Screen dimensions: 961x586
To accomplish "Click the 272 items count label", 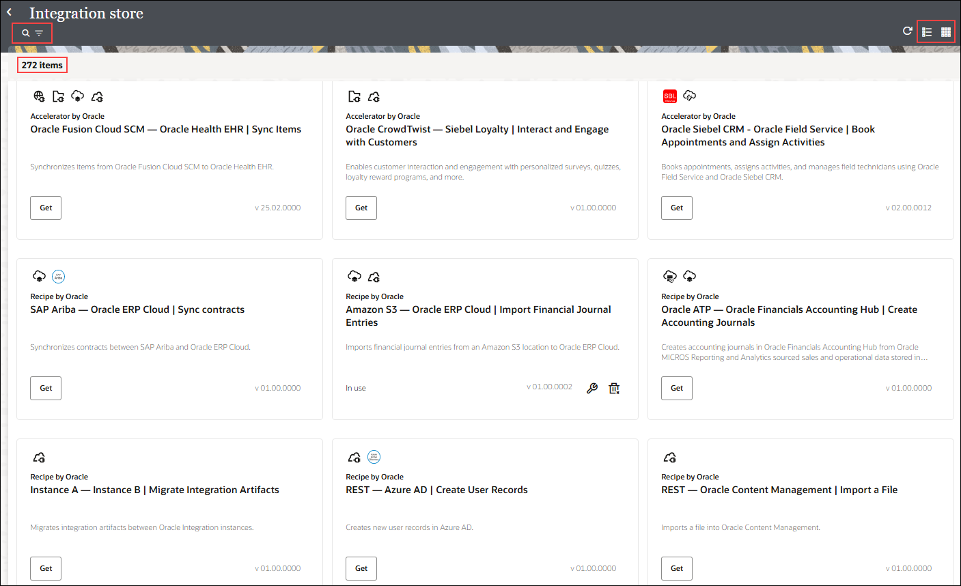I will pos(42,65).
